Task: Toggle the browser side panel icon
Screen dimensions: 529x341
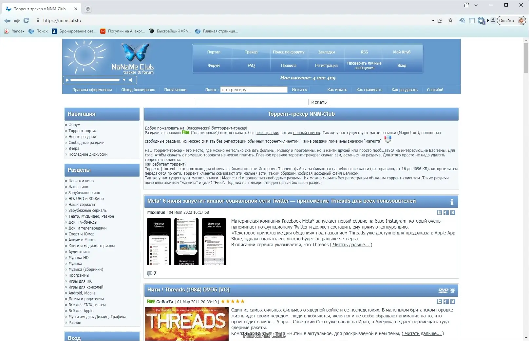Action: (472, 21)
